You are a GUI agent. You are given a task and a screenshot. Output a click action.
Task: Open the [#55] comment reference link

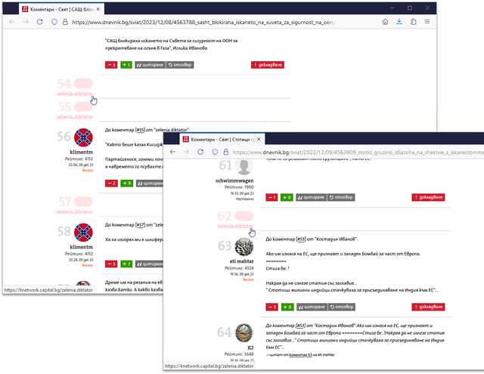(140, 130)
